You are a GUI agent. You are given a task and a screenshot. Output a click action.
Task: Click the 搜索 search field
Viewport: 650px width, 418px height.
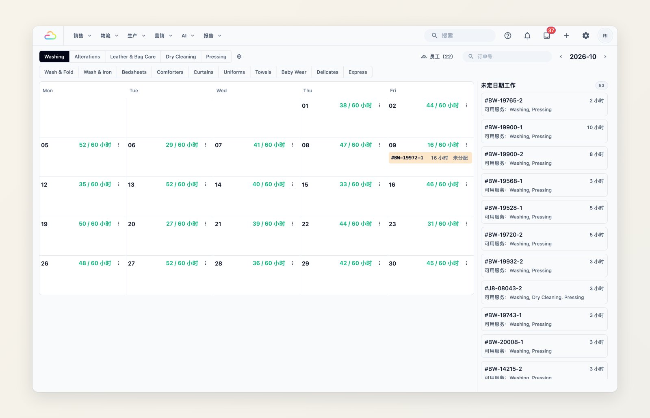(x=460, y=36)
